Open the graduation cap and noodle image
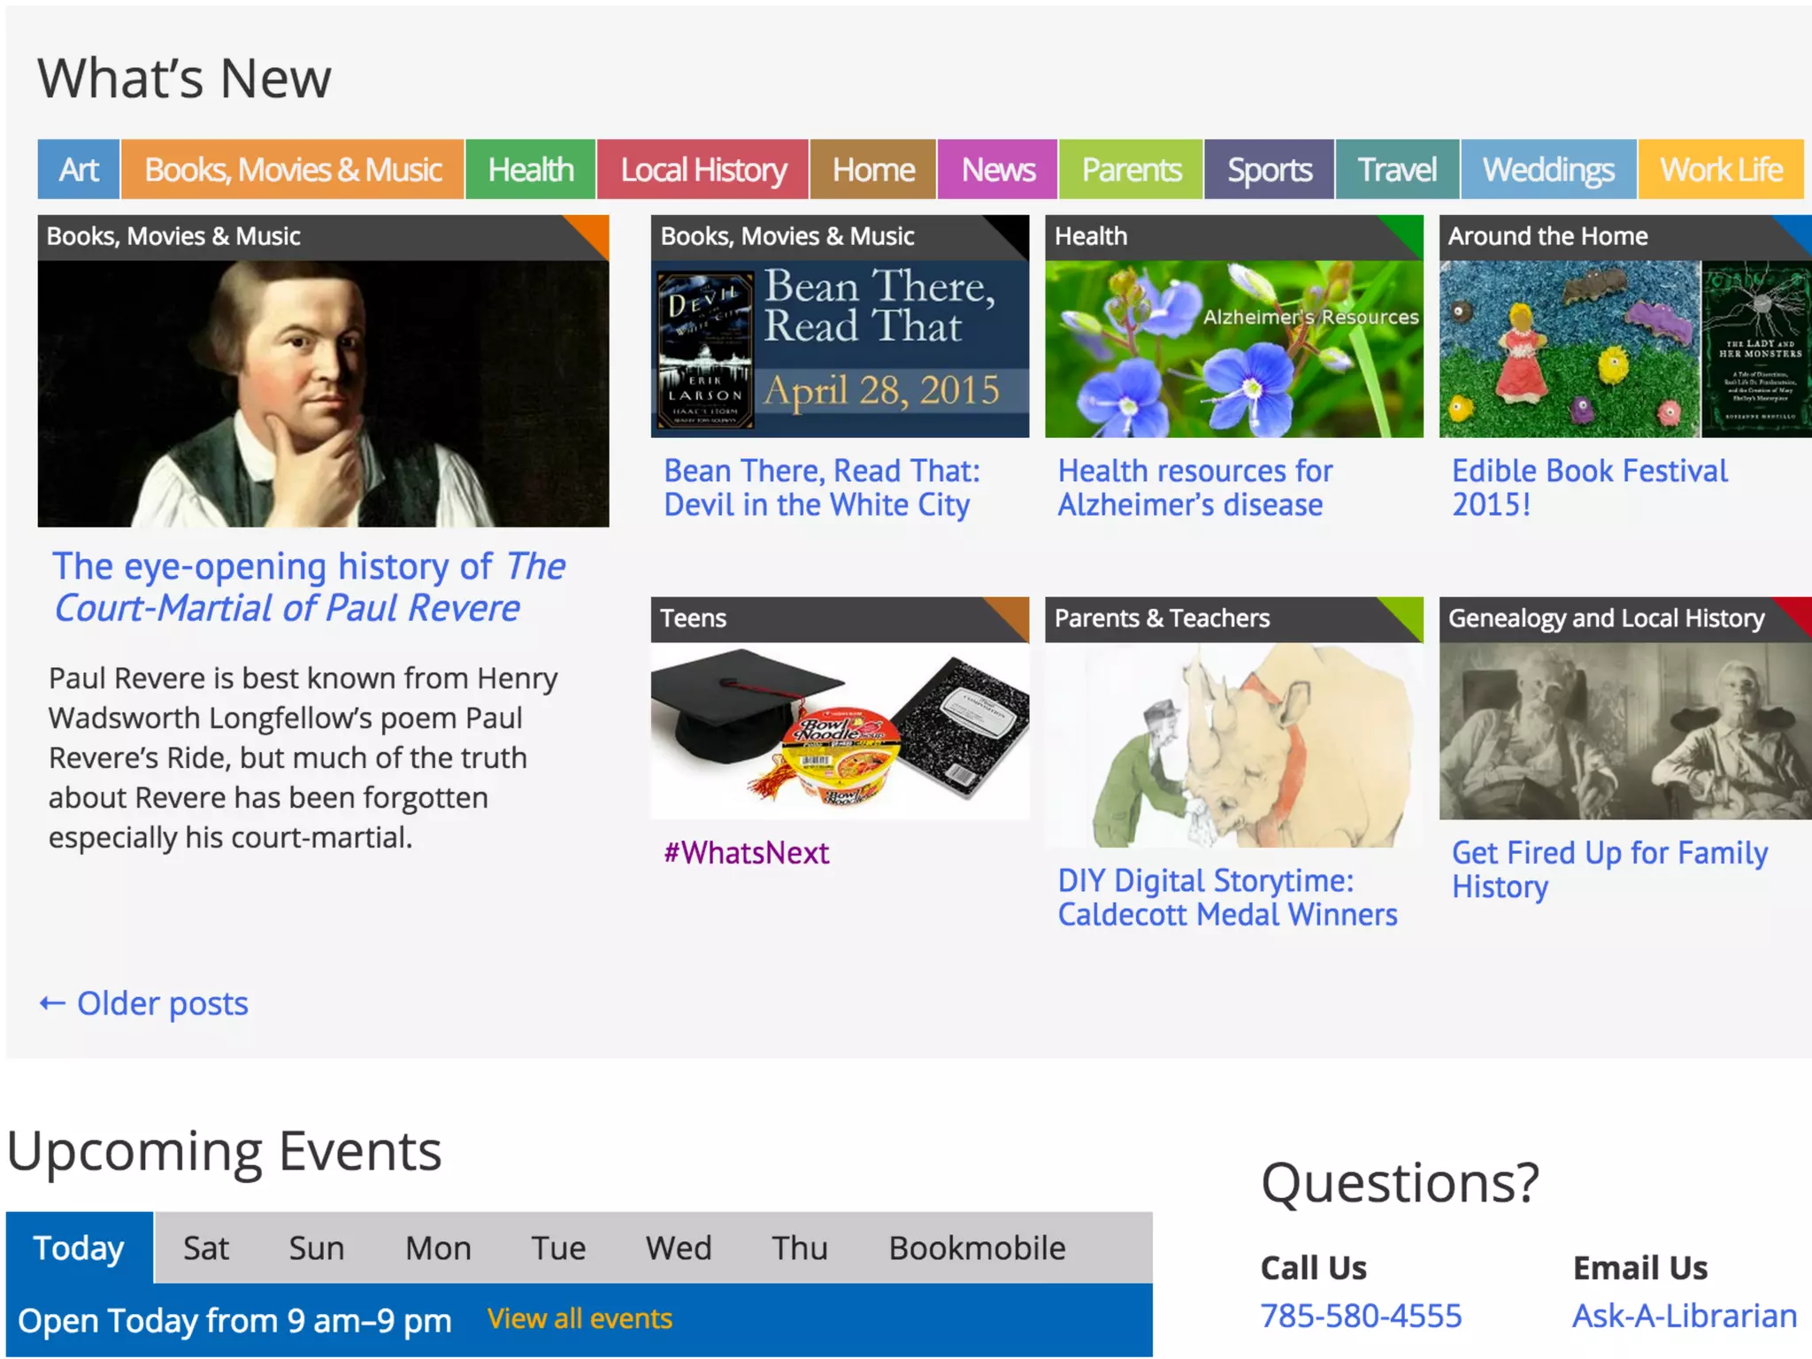 pos(840,730)
